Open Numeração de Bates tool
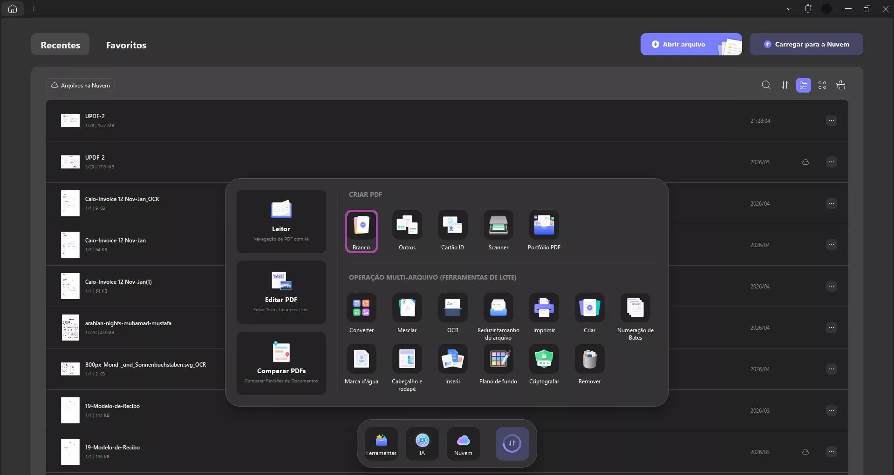The width and height of the screenshot is (894, 475). point(635,317)
